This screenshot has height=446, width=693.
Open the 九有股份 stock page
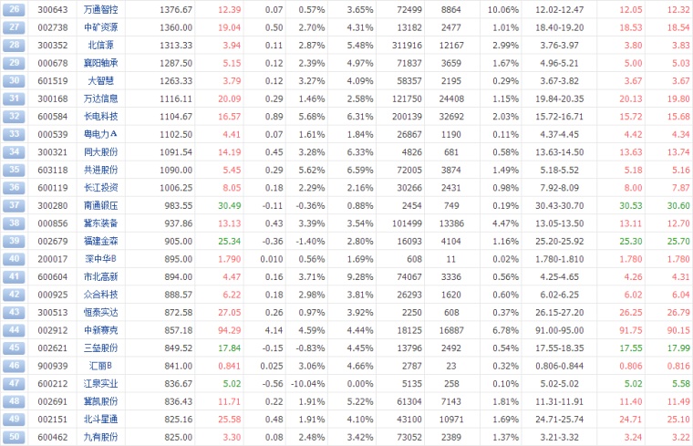(x=101, y=437)
